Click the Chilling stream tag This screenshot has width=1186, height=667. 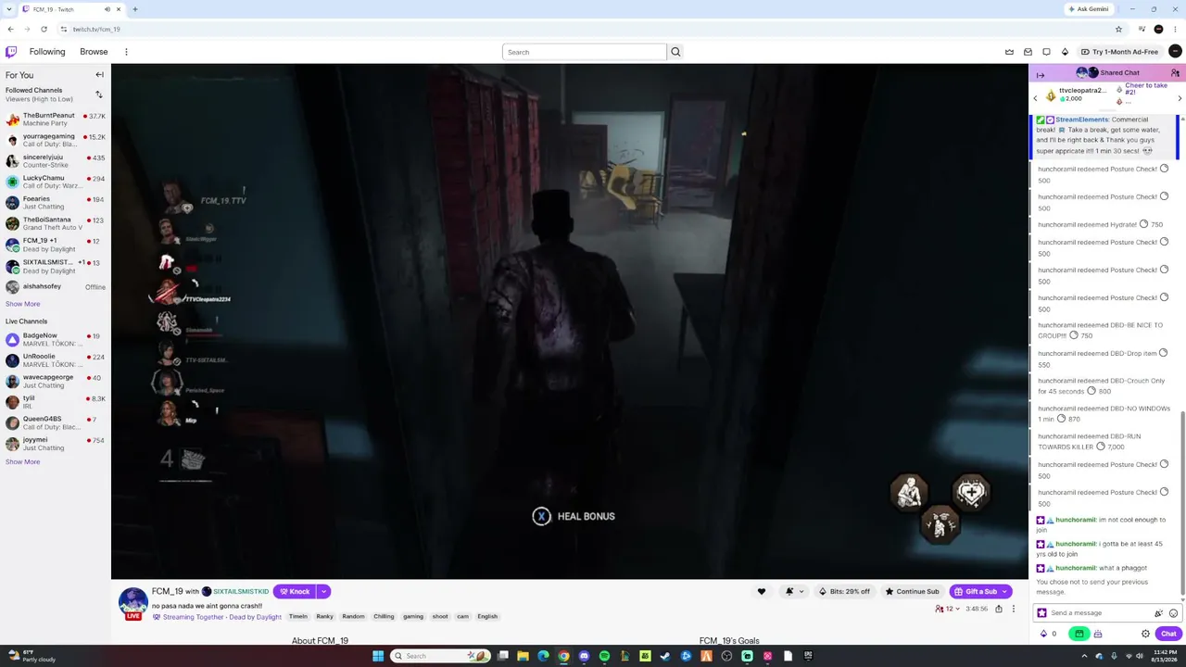[x=384, y=617]
